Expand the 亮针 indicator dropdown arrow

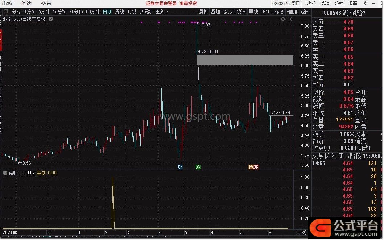coord(5,173)
